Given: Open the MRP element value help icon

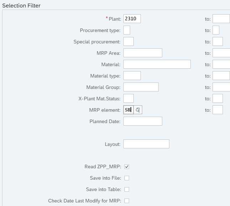Looking at the screenshot, I should 138,110.
